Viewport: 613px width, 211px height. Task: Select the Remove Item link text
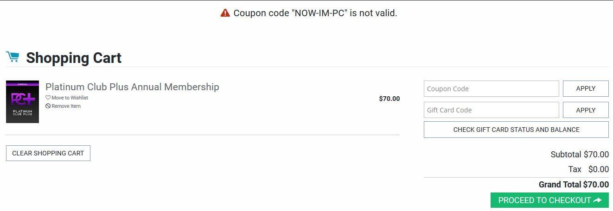pos(66,106)
